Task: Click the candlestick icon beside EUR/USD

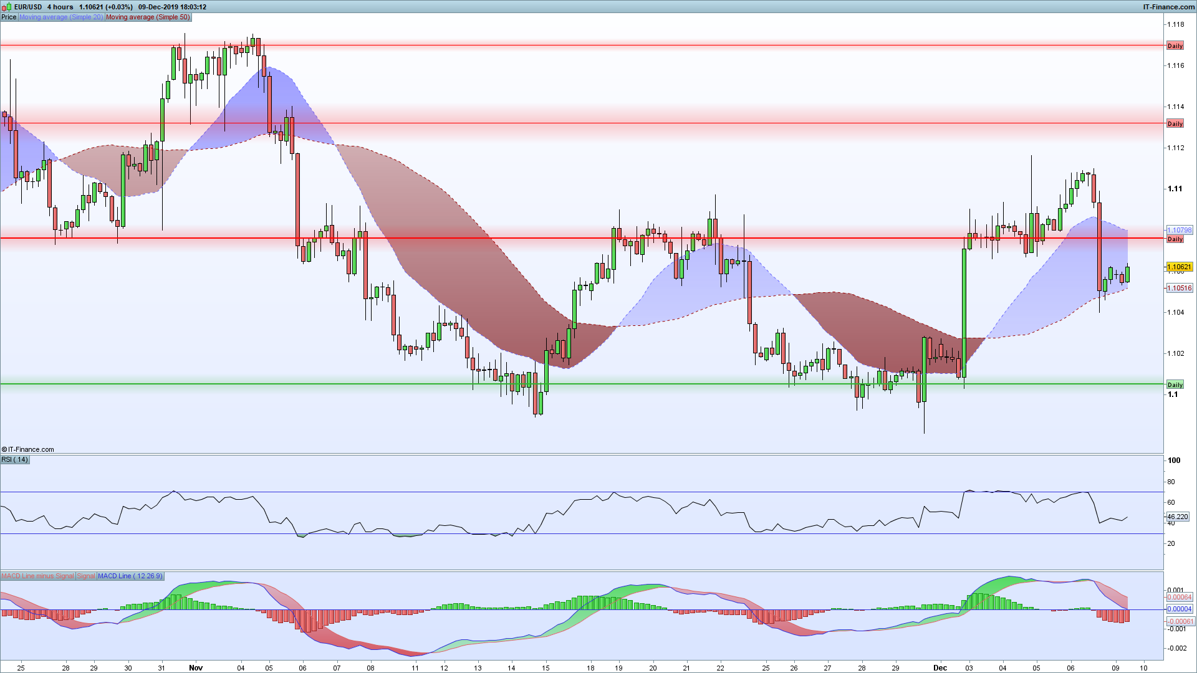Action: click(7, 7)
